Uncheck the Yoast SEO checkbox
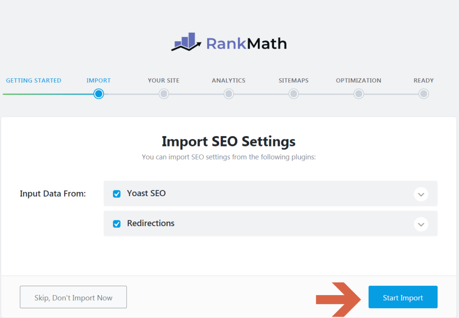459x318 pixels. pyautogui.click(x=117, y=194)
